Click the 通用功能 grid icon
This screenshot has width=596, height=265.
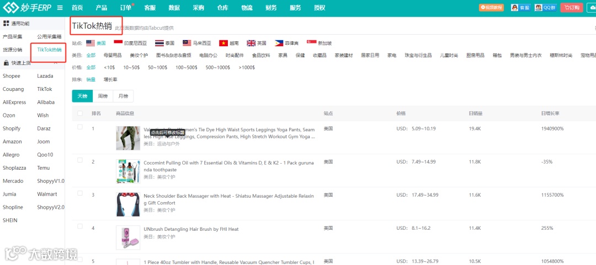pos(6,24)
